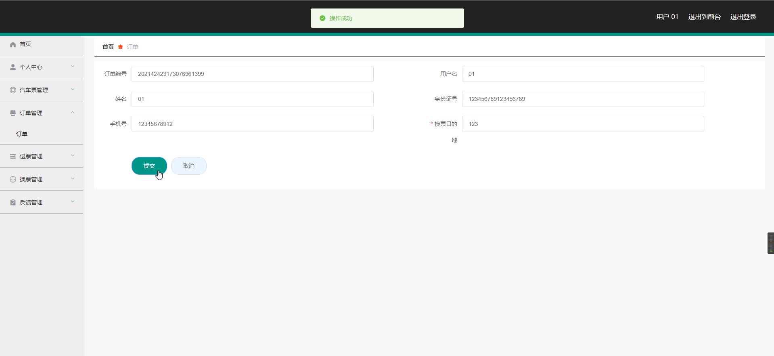Viewport: 774px width, 356px height.
Task: Click the order icon beside 订单管理
Action: click(13, 113)
